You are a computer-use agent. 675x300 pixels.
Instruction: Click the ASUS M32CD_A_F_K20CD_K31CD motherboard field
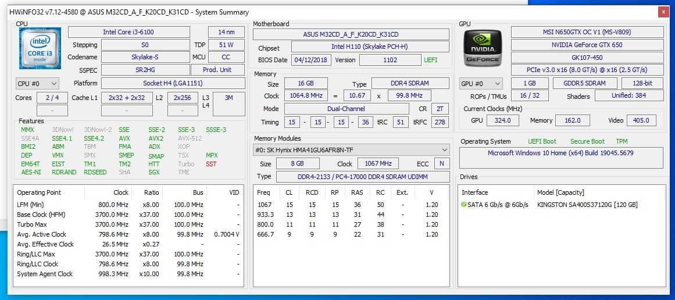(x=351, y=34)
